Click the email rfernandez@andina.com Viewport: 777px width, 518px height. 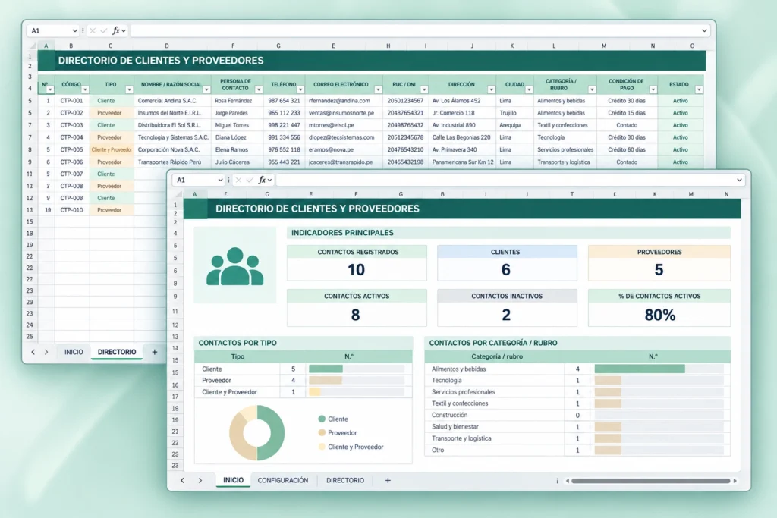[339, 101]
